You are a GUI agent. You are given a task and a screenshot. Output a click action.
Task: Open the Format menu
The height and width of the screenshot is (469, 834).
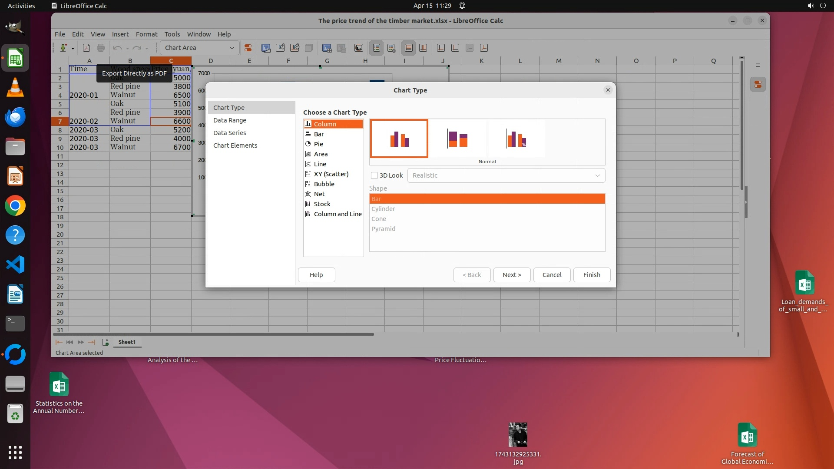pyautogui.click(x=146, y=34)
